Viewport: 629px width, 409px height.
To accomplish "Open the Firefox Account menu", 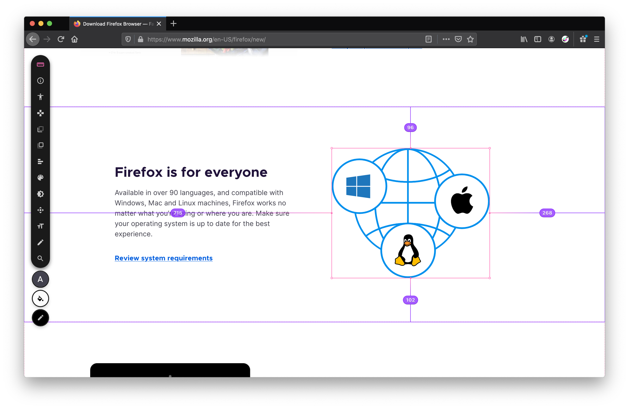I will [x=552, y=39].
